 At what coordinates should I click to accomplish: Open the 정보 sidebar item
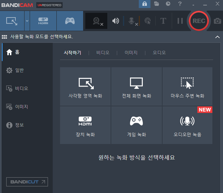pyautogui.click(x=27, y=125)
